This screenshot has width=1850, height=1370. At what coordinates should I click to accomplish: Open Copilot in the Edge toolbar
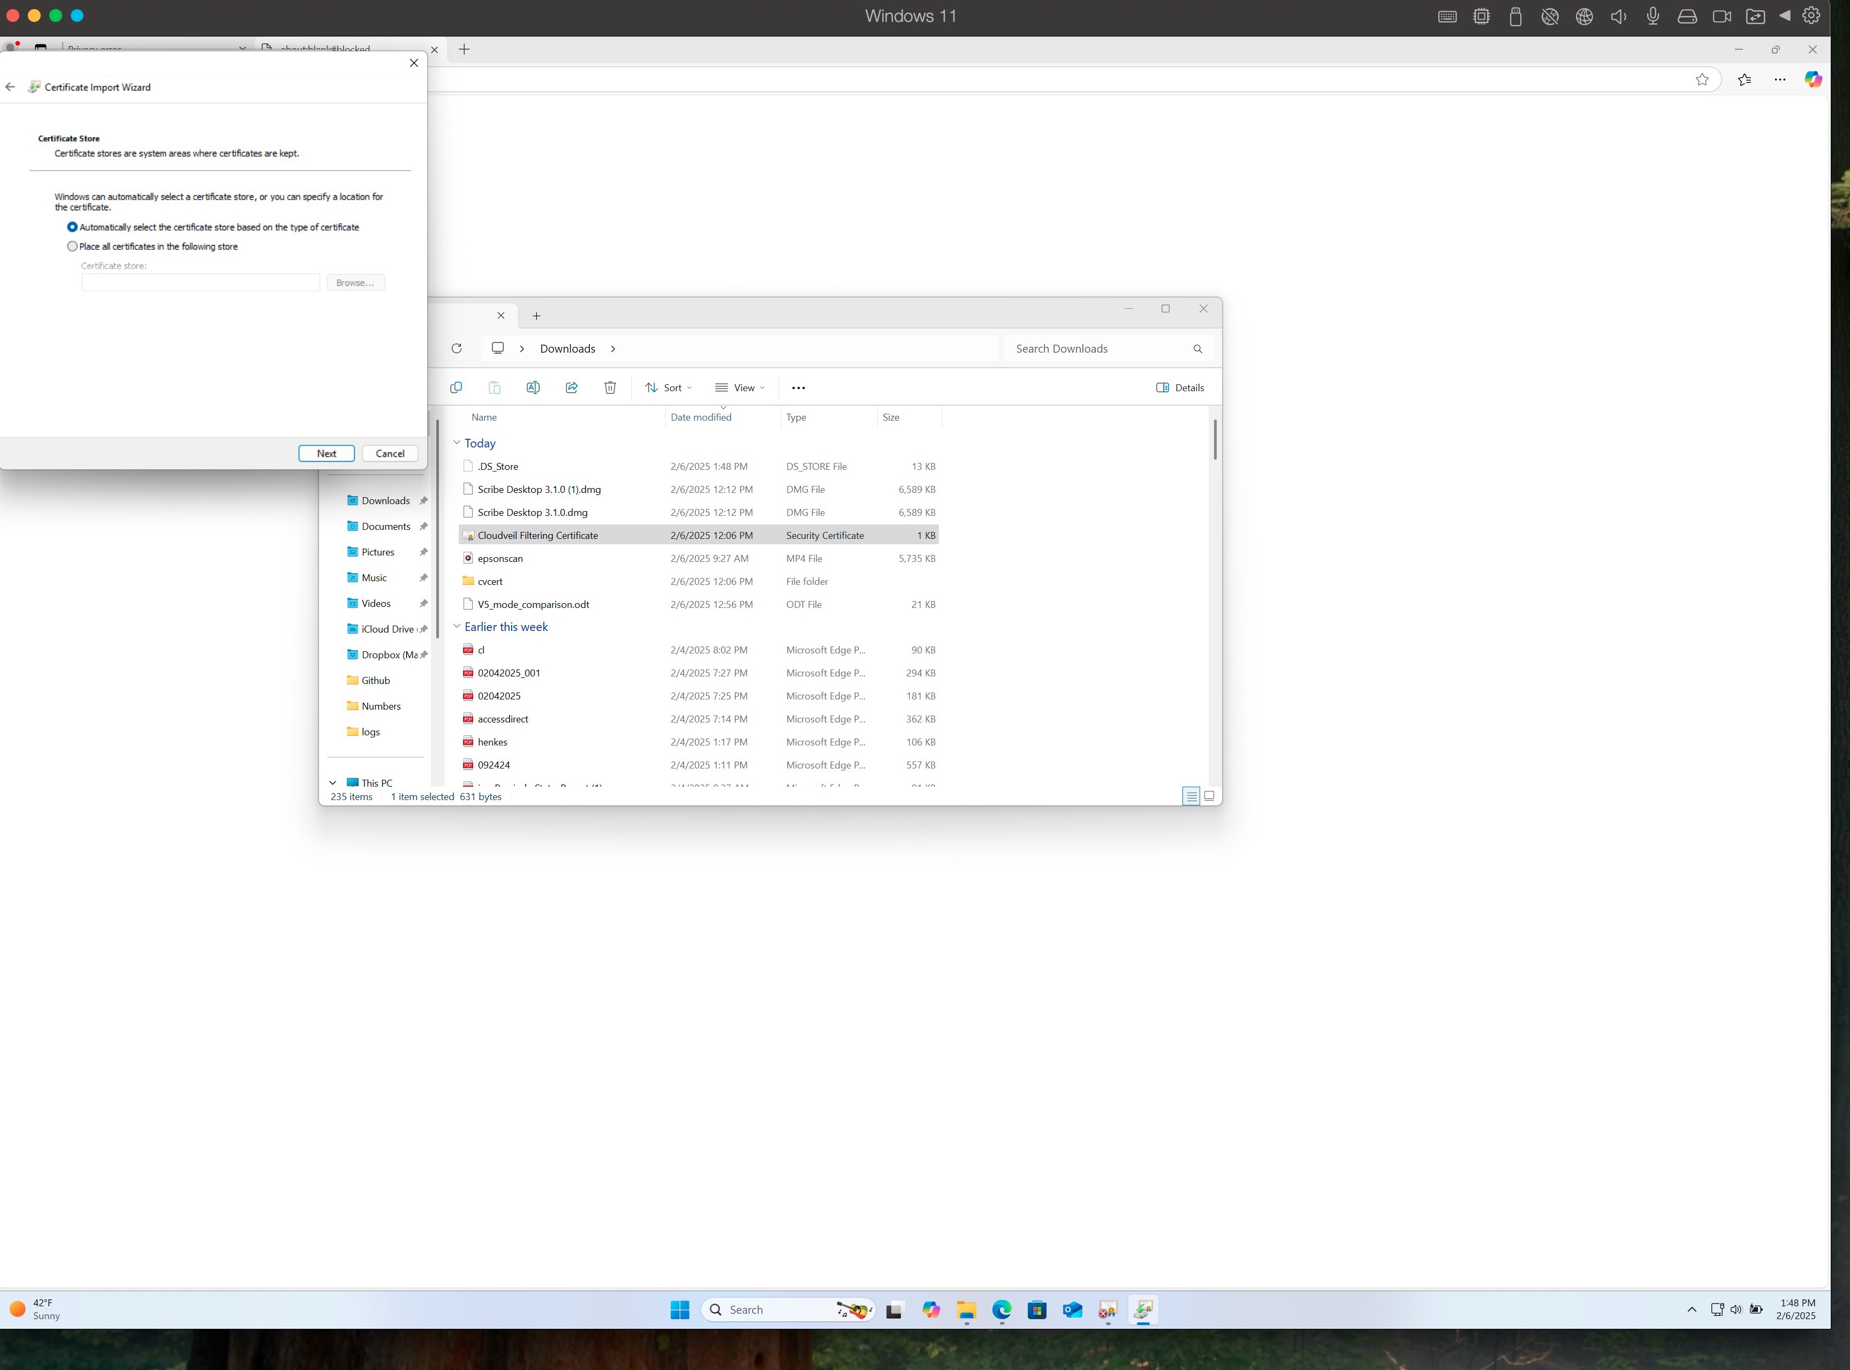tap(1814, 79)
